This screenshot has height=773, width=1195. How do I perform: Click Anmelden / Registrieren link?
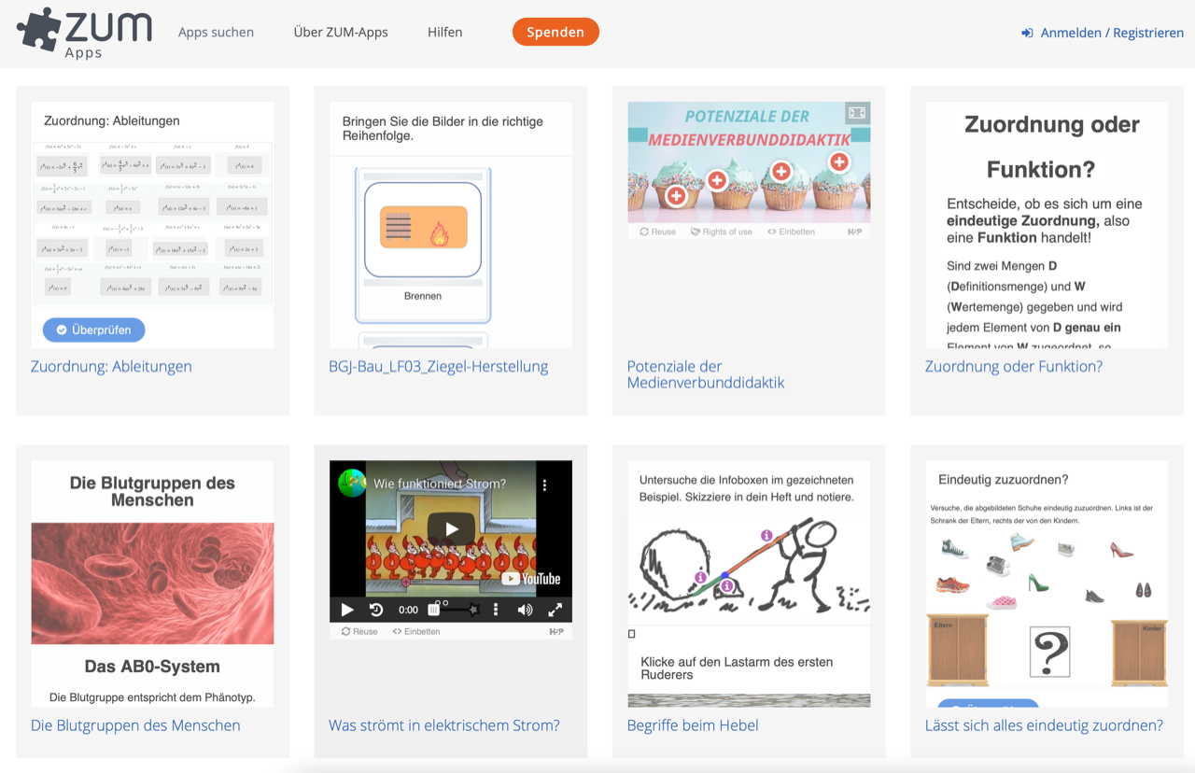click(x=1103, y=33)
